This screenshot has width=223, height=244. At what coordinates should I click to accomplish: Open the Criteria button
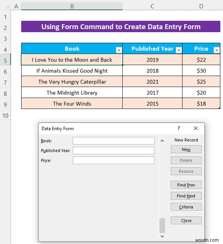(186, 207)
